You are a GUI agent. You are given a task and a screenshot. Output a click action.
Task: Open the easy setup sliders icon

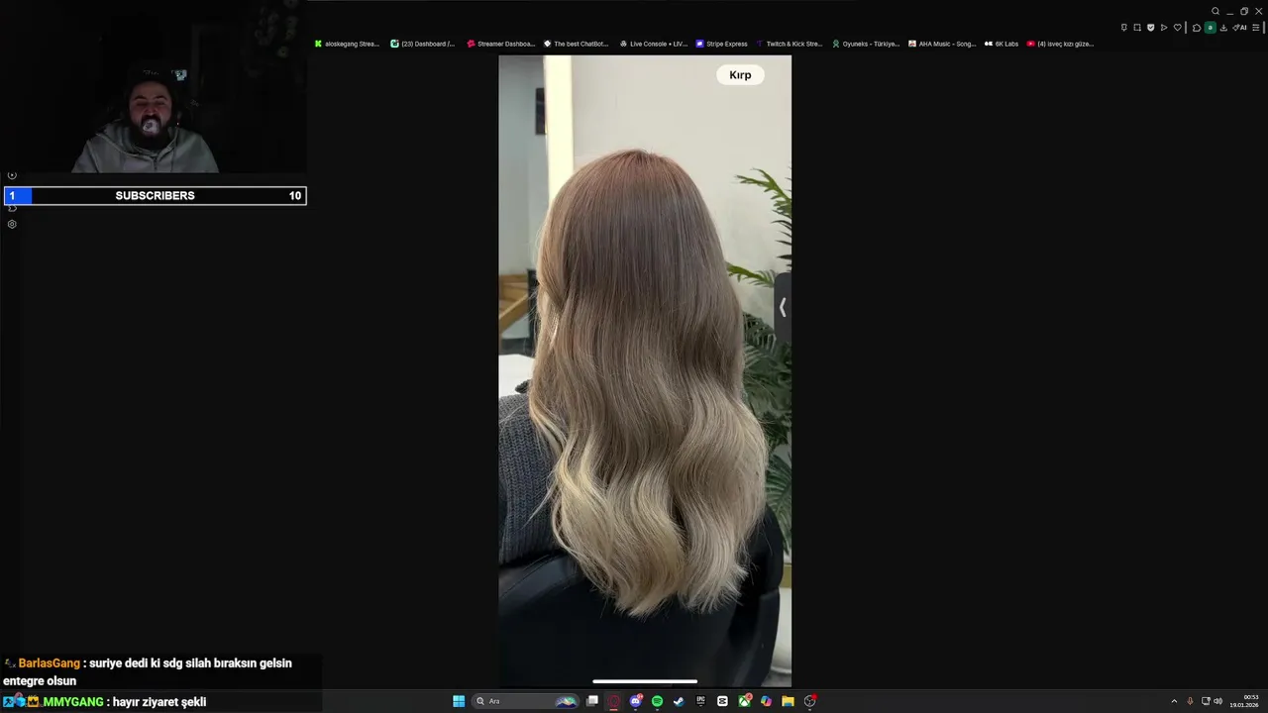[1256, 28]
